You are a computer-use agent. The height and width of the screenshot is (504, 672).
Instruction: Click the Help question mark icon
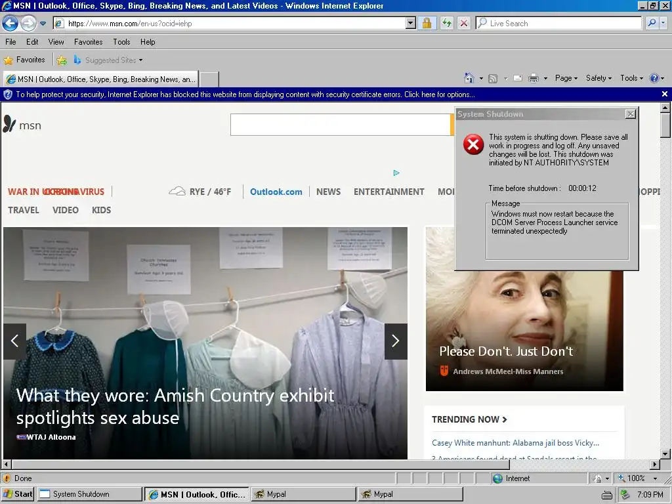[654, 78]
